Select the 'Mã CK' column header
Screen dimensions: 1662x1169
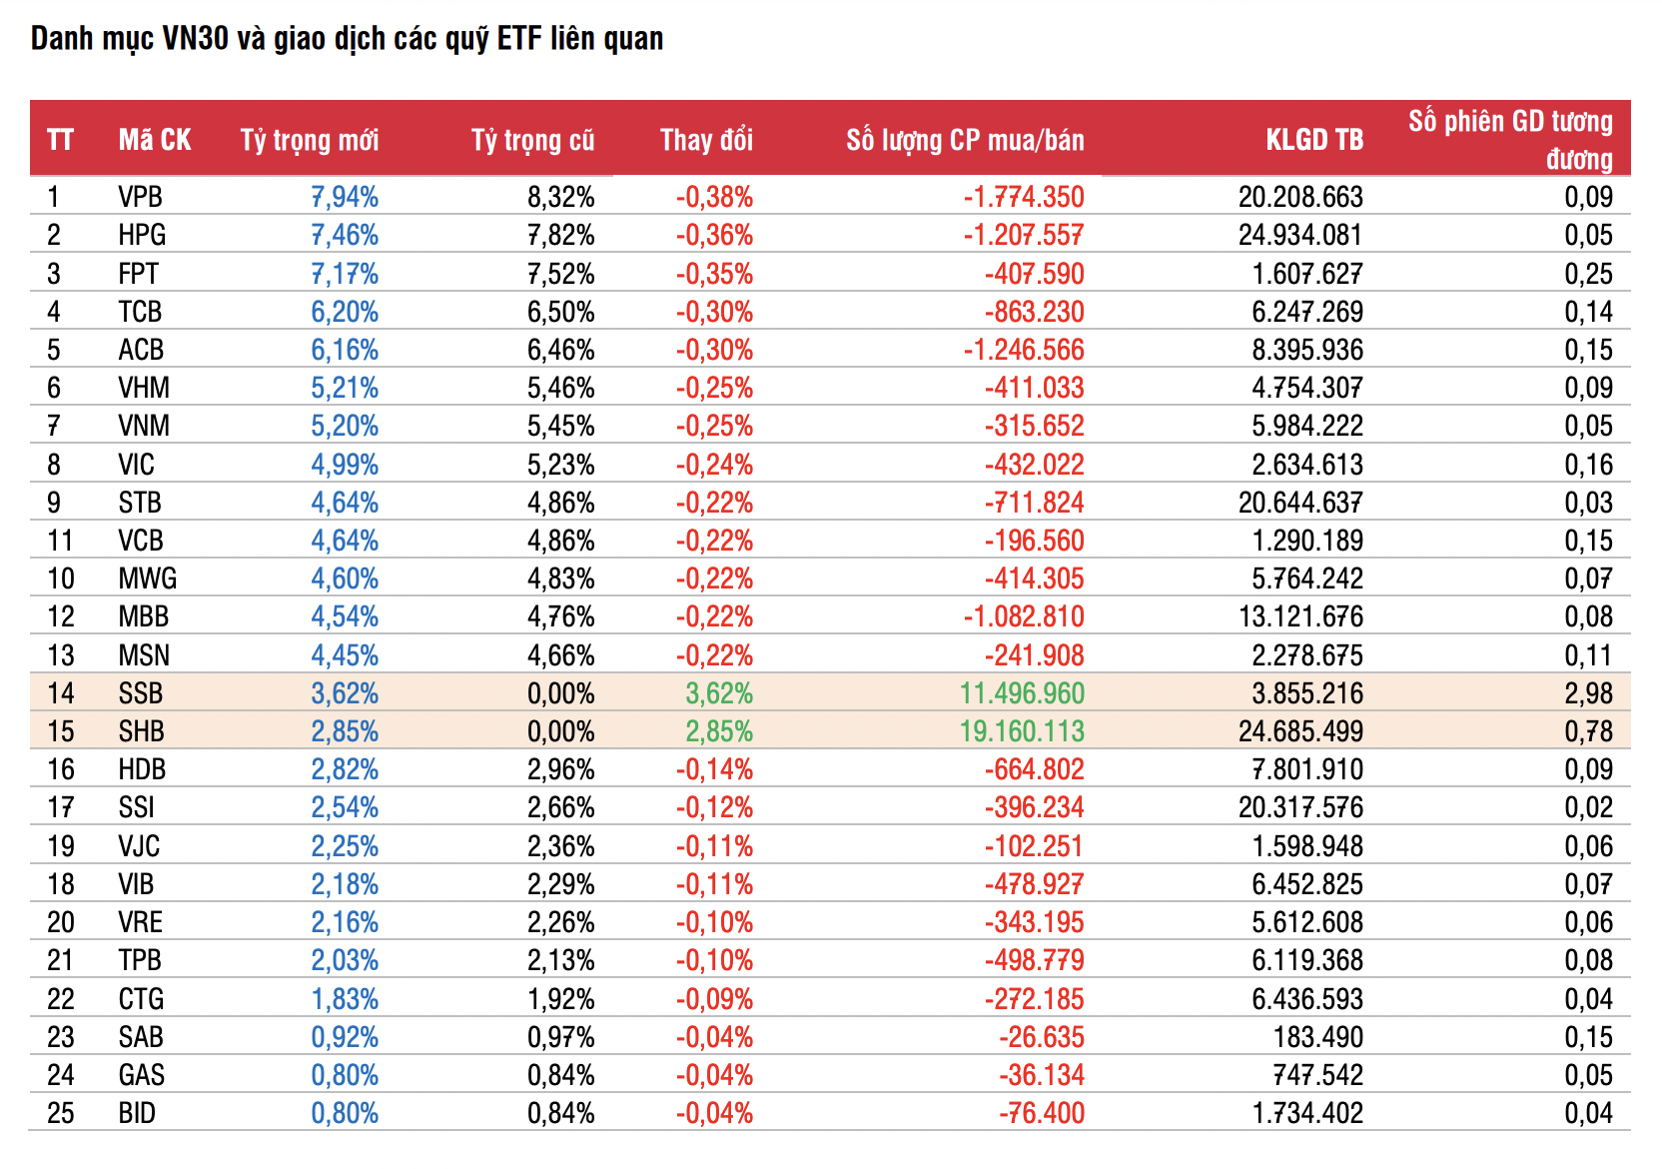[x=155, y=140]
